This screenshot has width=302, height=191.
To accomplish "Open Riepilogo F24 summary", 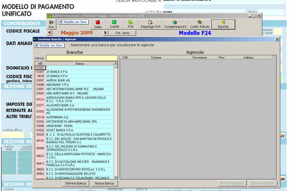I will 151,24.
